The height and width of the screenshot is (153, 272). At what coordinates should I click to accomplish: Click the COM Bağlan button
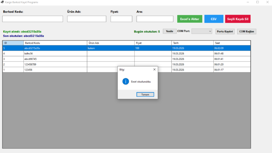click(247, 32)
